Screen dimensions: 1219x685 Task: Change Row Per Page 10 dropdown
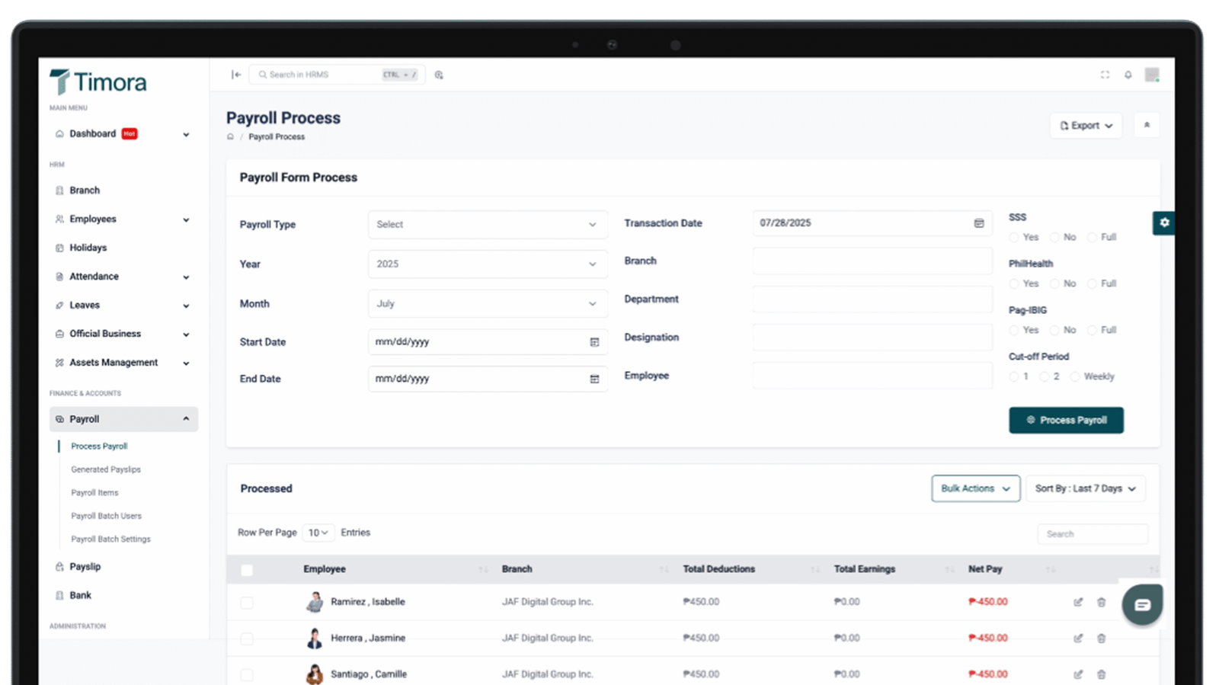tap(318, 533)
